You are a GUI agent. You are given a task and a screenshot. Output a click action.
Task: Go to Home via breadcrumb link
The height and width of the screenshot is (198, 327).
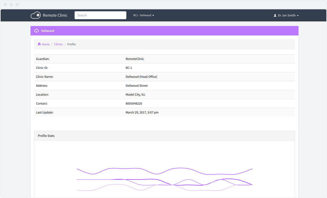[45, 44]
